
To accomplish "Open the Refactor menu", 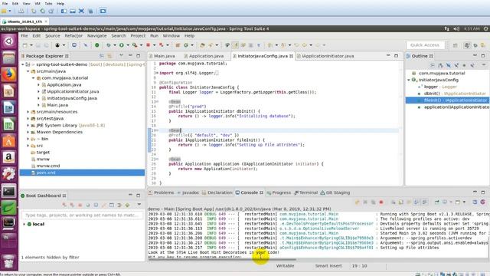I will [x=73, y=36].
